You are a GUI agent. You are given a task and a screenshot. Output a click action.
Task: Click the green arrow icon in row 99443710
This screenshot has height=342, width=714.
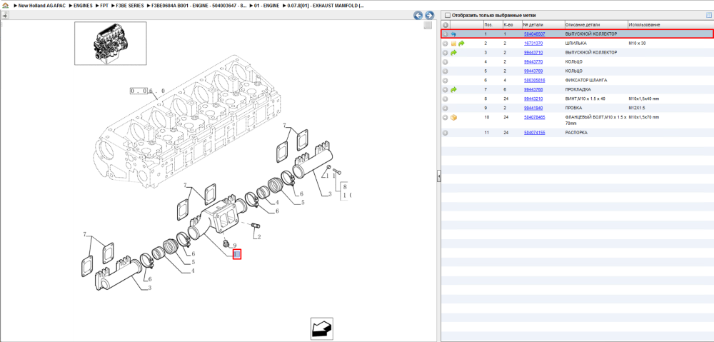[x=453, y=53]
